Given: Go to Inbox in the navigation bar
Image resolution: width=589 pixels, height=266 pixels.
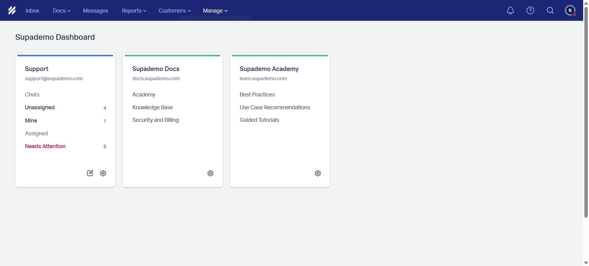Looking at the screenshot, I should (32, 10).
